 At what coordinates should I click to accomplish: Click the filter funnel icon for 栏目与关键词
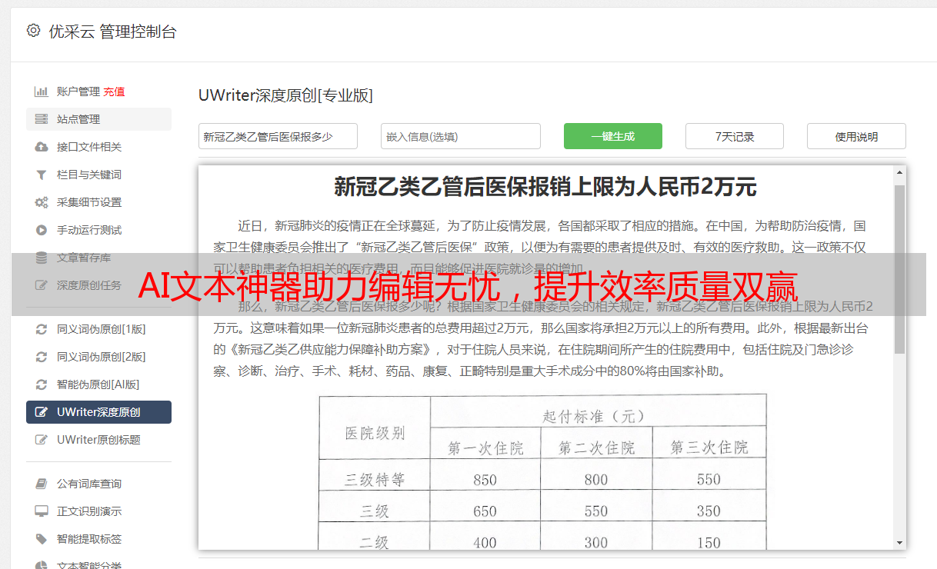click(42, 175)
